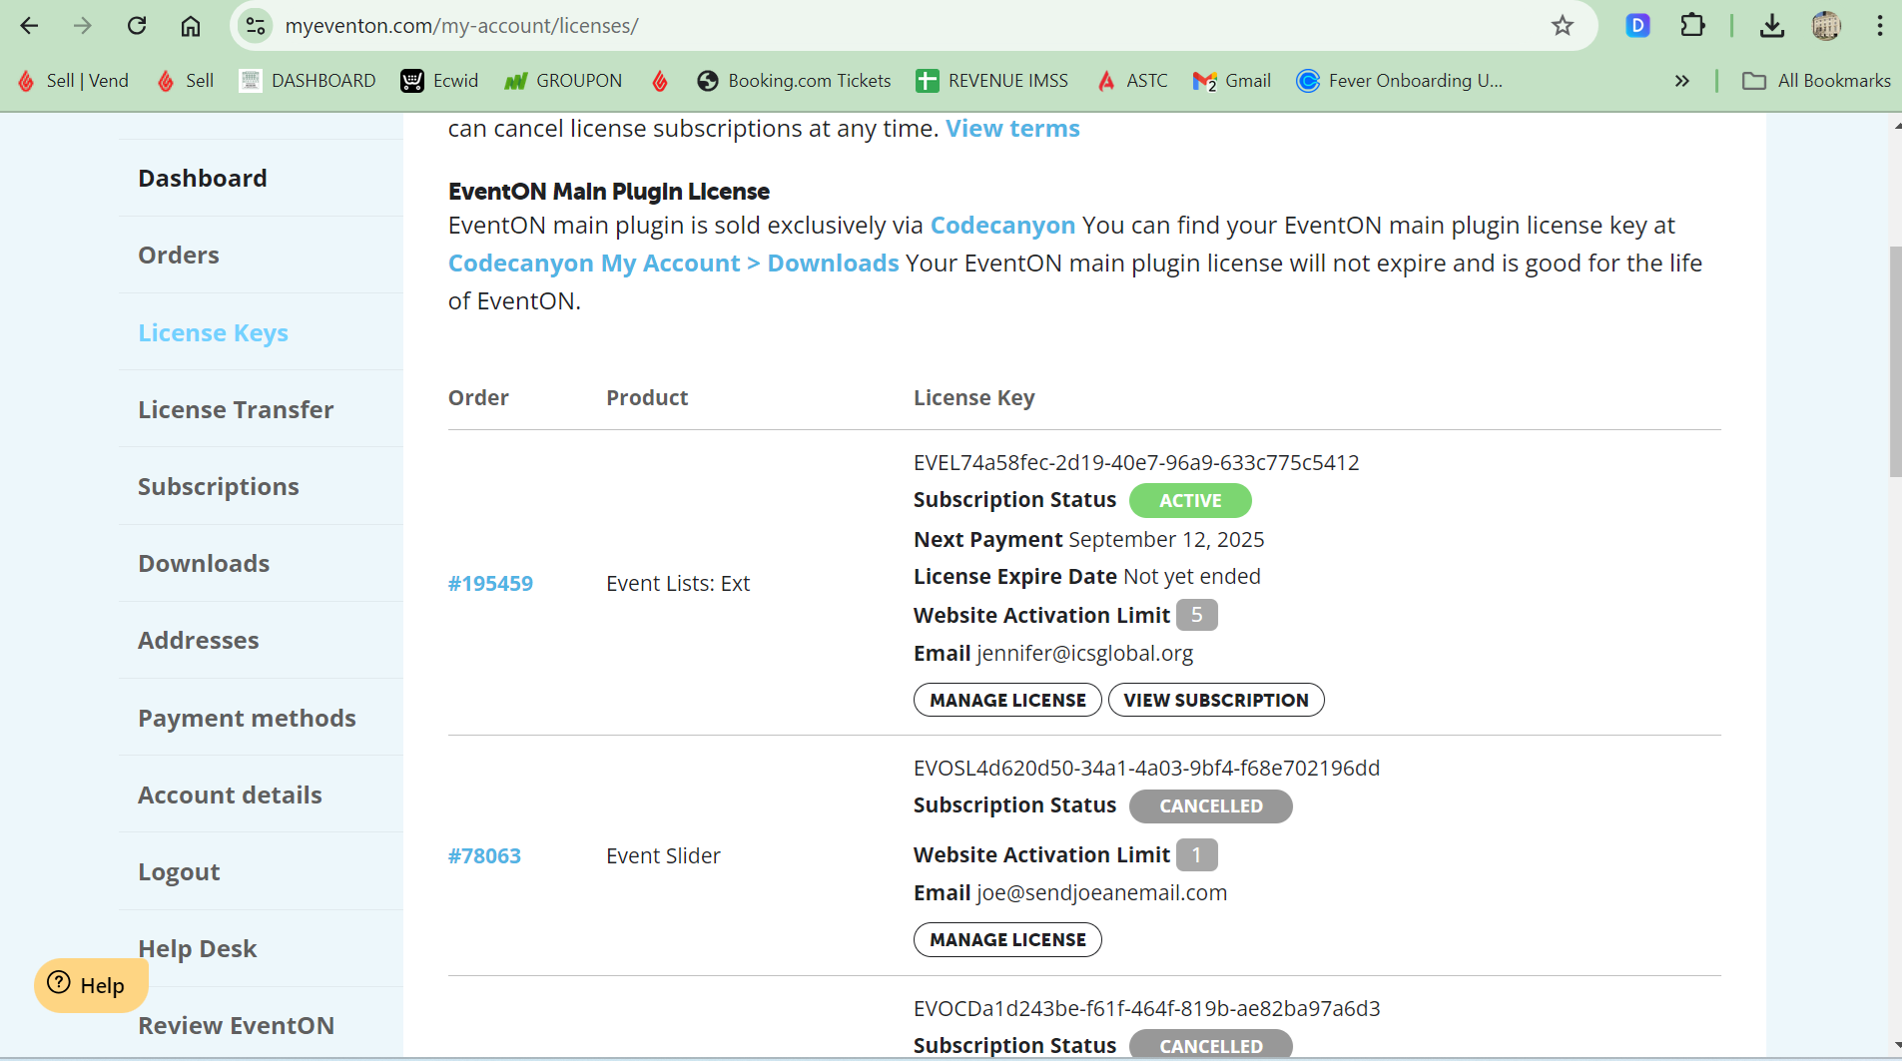Select License Keys in the sidebar
This screenshot has width=1902, height=1061.
point(213,333)
